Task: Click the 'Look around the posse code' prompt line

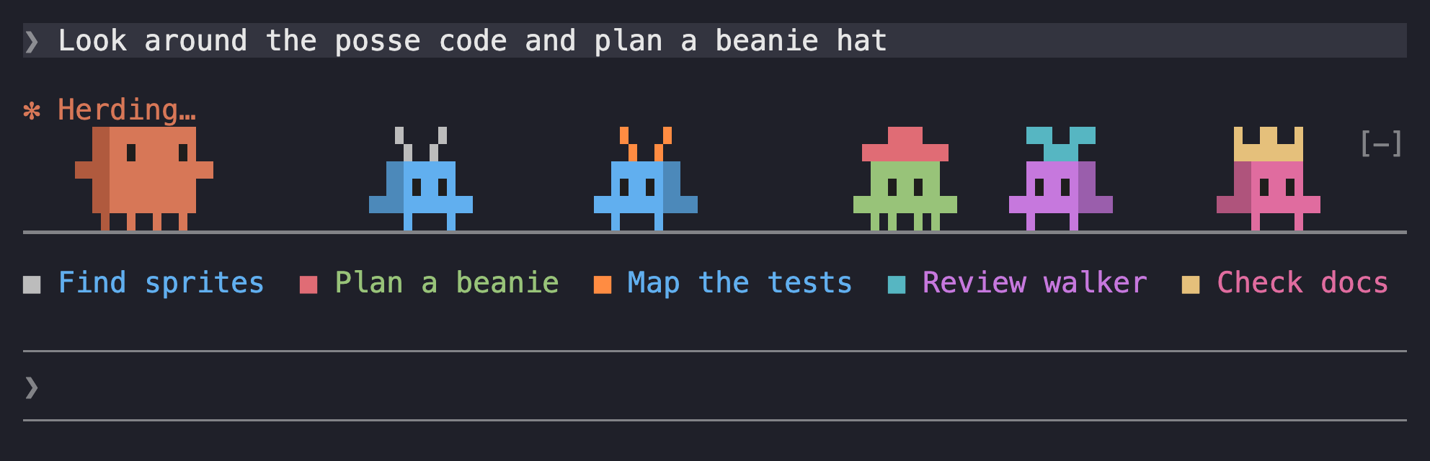Action: (x=715, y=40)
